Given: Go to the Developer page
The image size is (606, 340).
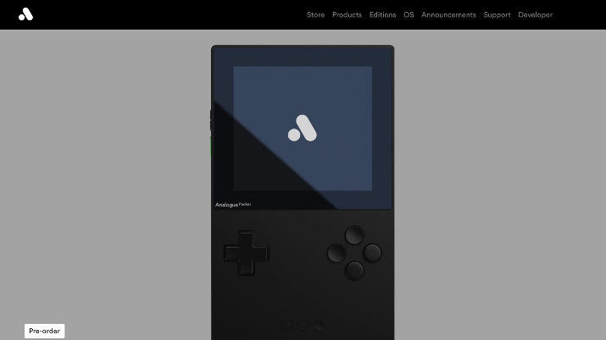Looking at the screenshot, I should (x=535, y=15).
